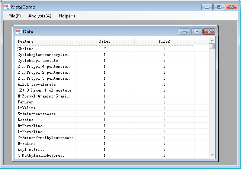Open the Analysis(A) menu

coord(39,16)
